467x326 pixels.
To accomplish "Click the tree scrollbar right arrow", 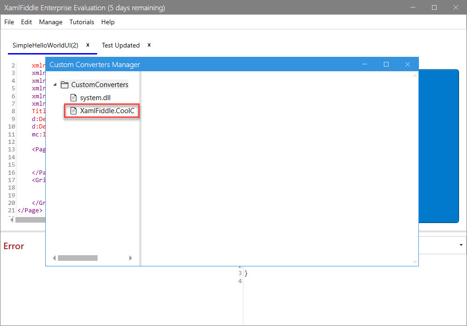I will click(130, 258).
